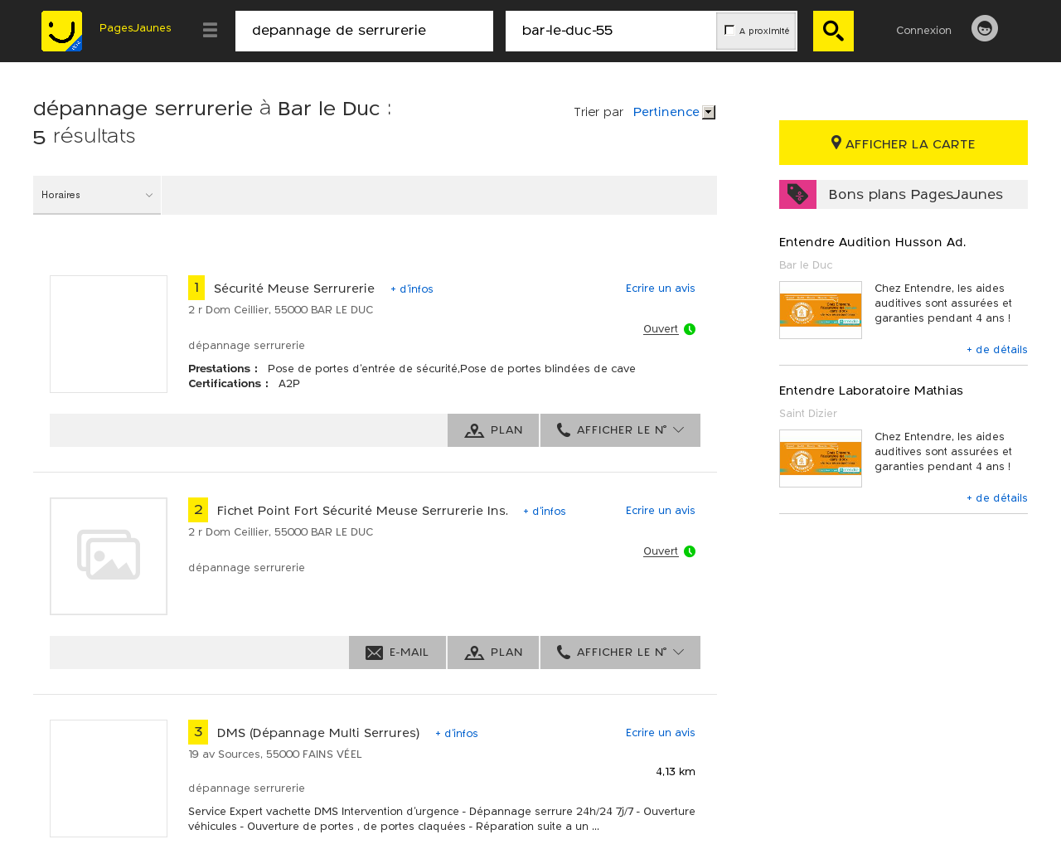Screen dimensions: 1061x849
Task: Click Ouvert status for Sécurité Meuse Serrurerie
Action: (661, 329)
